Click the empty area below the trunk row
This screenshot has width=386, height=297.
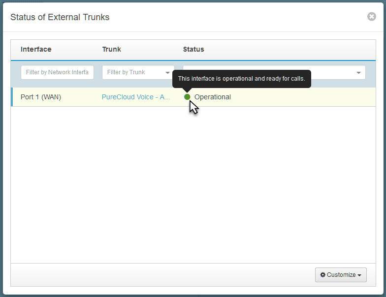coord(193,182)
